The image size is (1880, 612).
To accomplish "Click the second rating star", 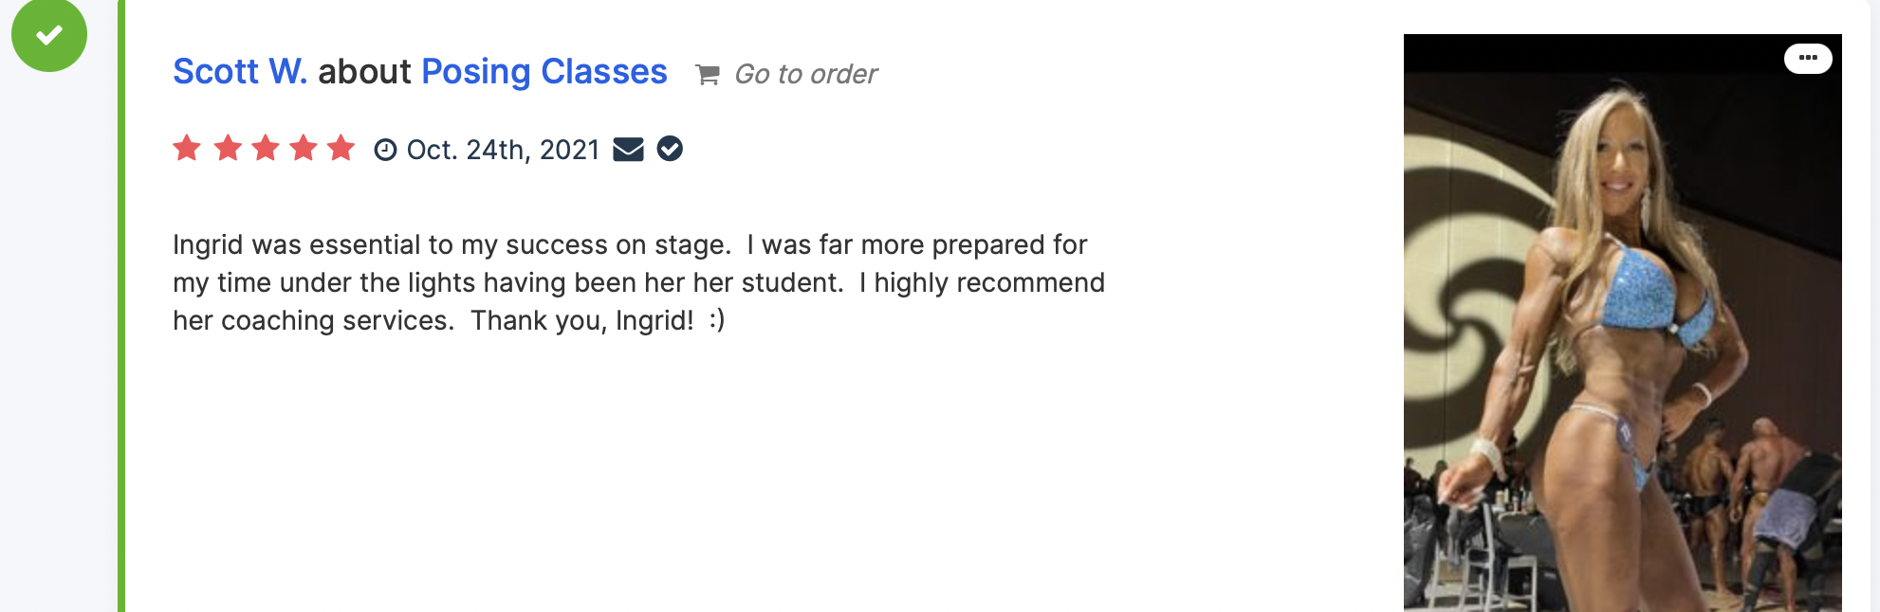I will click(x=228, y=149).
